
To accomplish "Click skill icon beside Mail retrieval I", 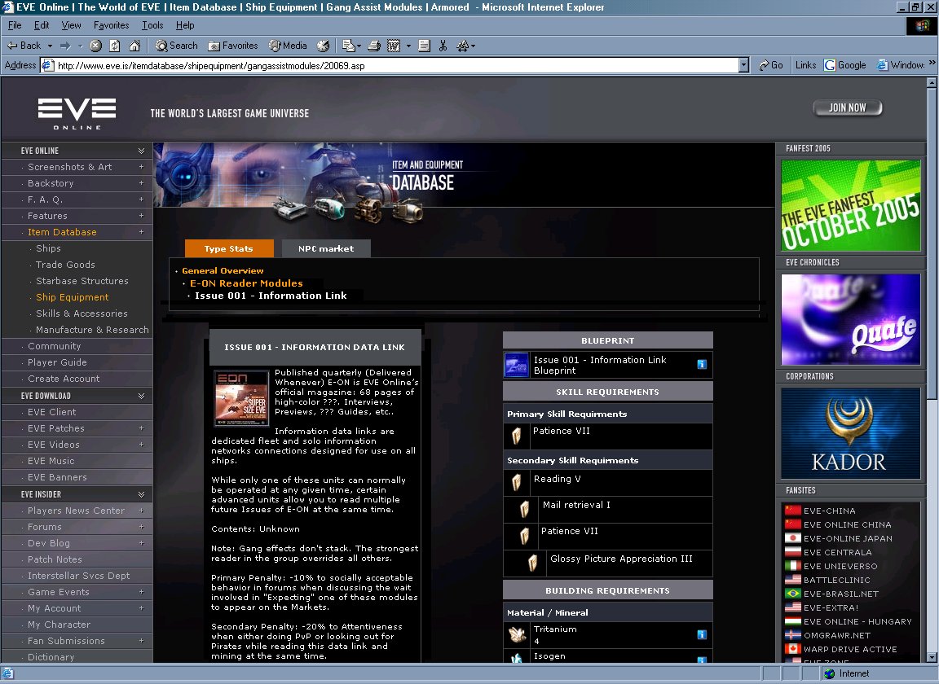I will tap(525, 509).
